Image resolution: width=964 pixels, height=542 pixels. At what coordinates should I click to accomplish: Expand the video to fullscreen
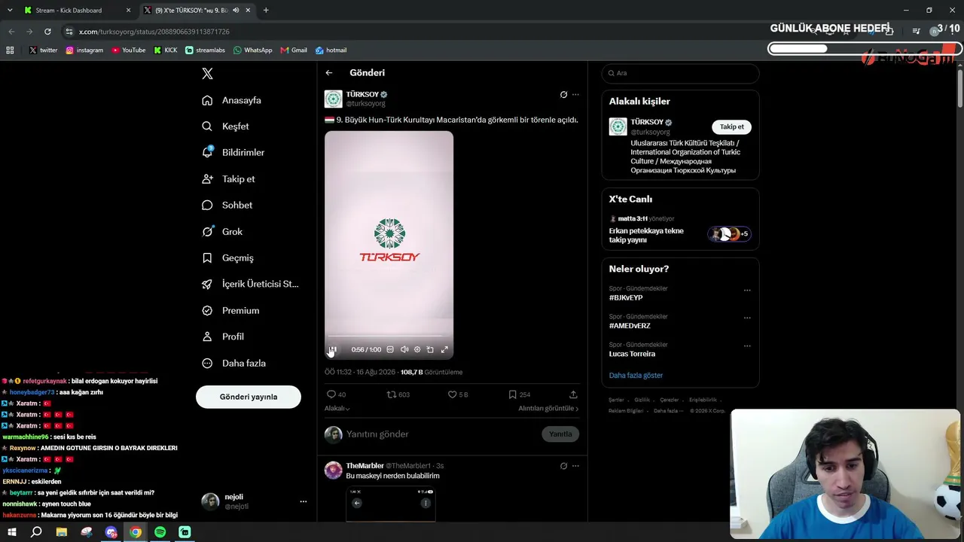[x=444, y=349]
